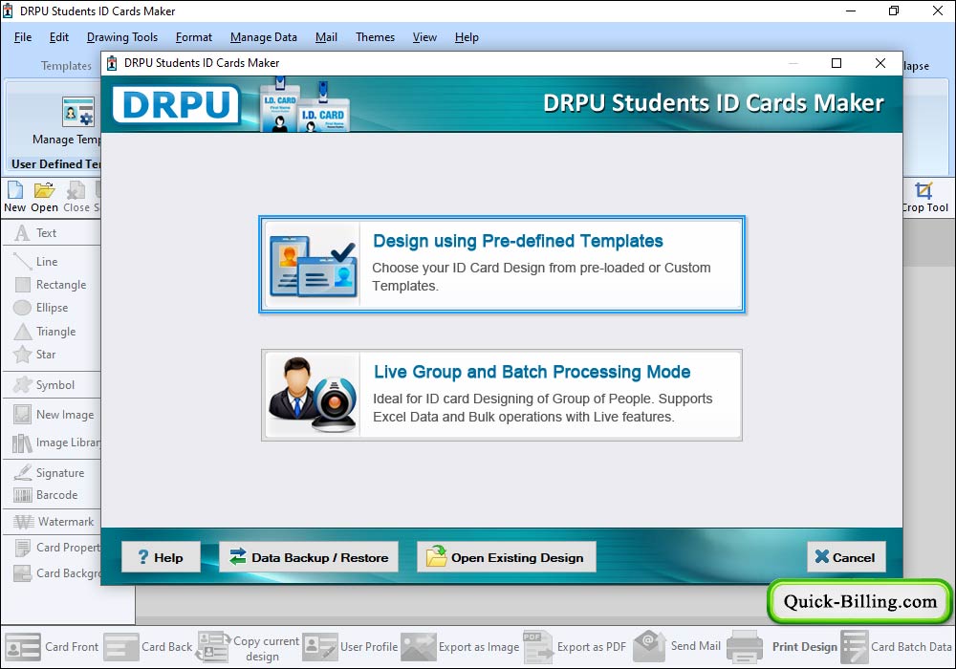Click the Quick-Billing.com link badge
This screenshot has height=669, width=956.
[x=859, y=601]
